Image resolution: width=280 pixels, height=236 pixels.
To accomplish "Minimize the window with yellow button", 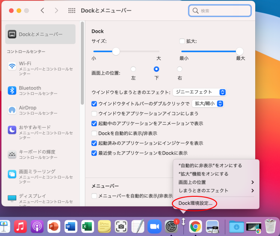I will (x=19, y=11).
